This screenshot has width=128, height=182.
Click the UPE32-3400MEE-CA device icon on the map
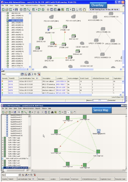click(x=102, y=54)
